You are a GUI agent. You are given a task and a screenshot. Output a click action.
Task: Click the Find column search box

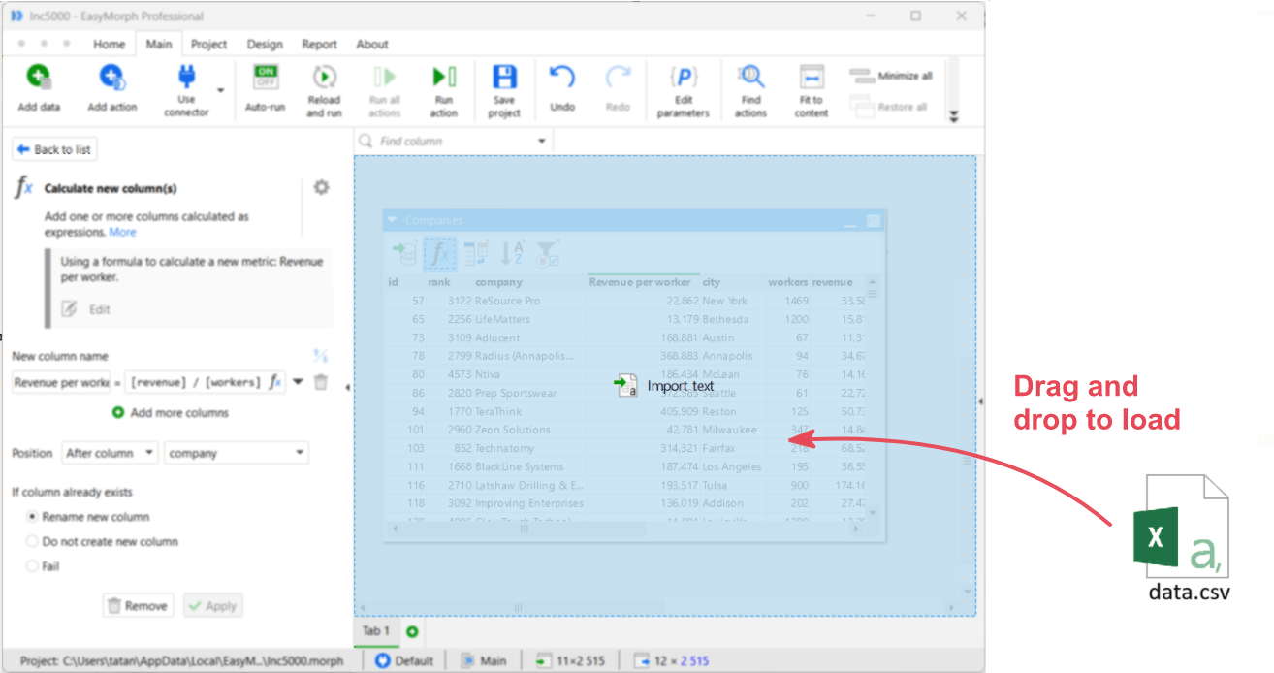pos(446,142)
